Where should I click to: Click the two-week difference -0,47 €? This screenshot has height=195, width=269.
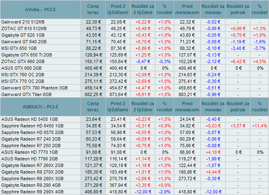click(143, 61)
